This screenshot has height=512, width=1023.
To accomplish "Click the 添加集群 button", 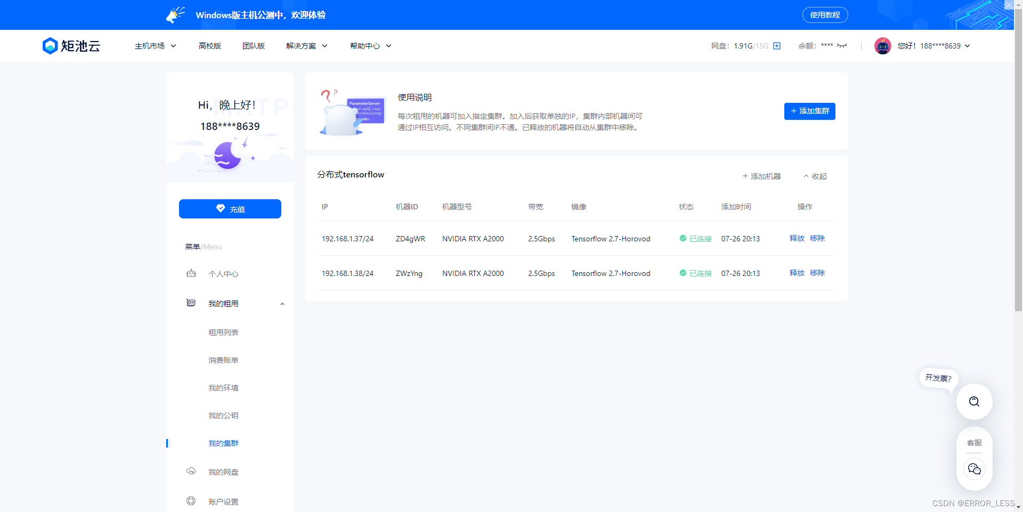I will pos(809,111).
